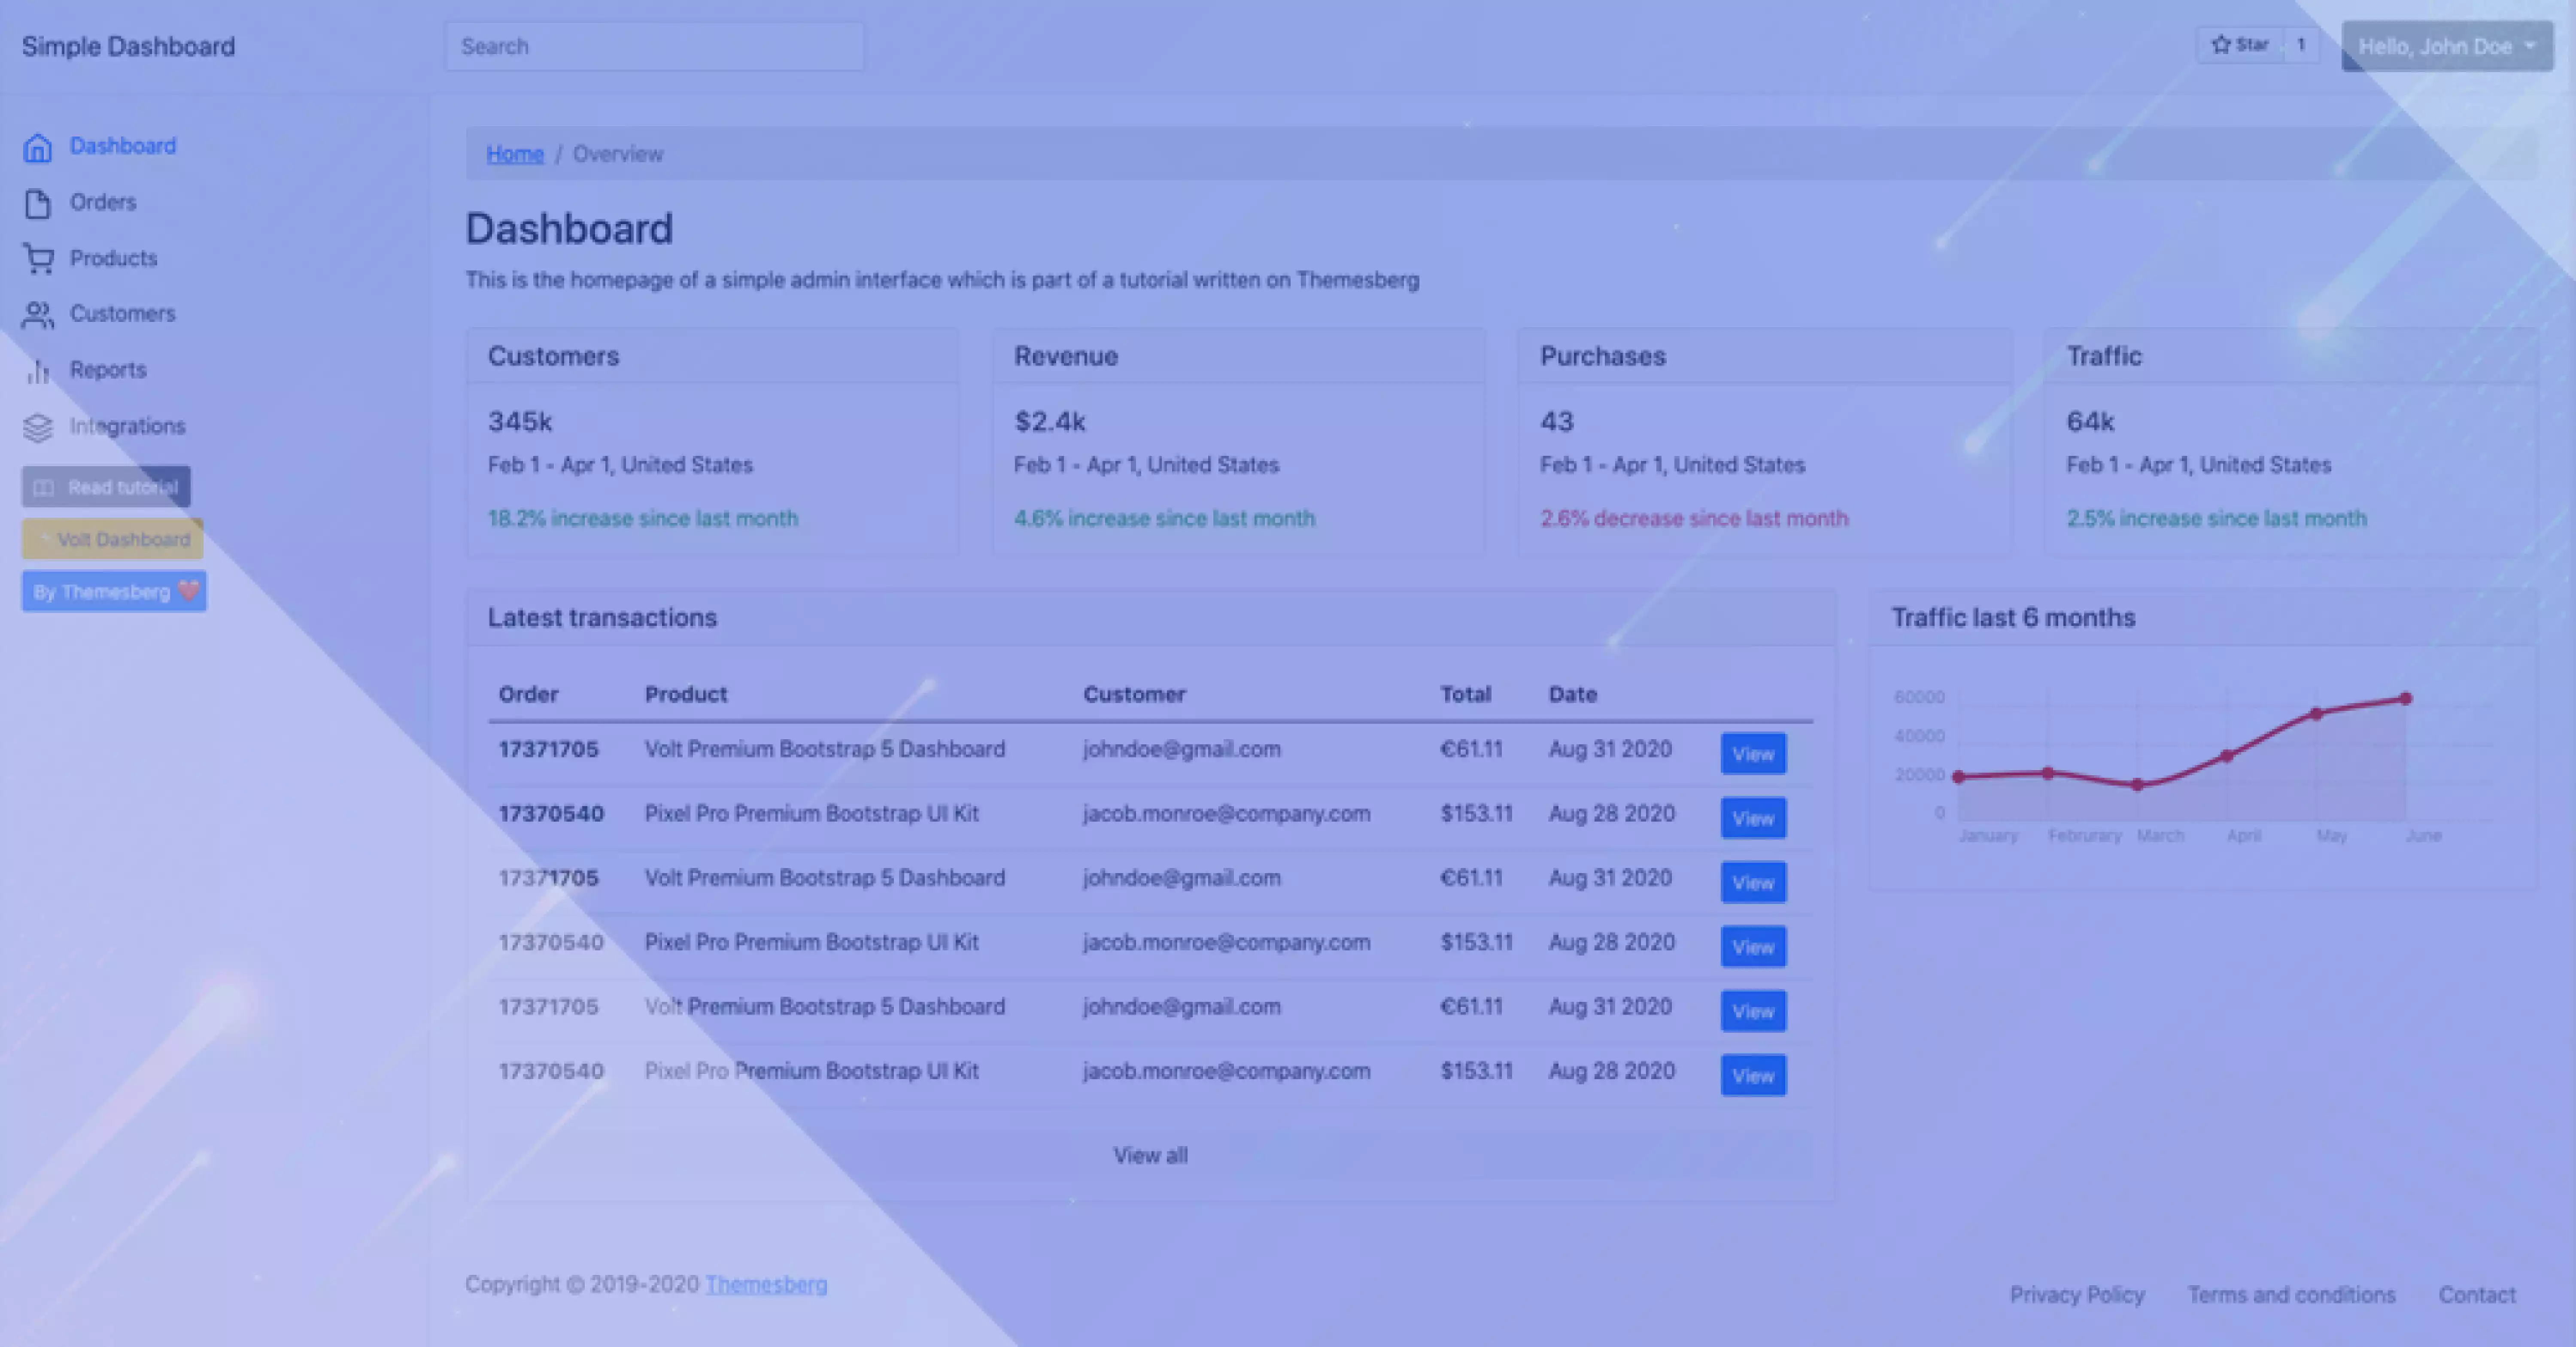Click the Products sidebar icon

[37, 257]
